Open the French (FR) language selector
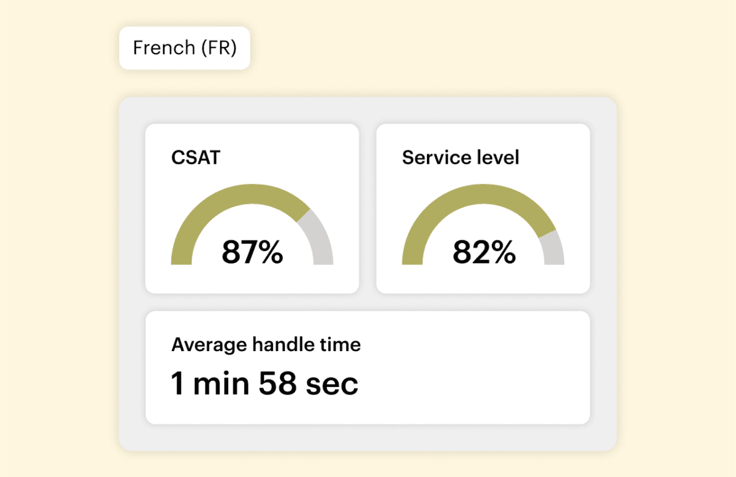This screenshot has height=477, width=736. (x=184, y=48)
